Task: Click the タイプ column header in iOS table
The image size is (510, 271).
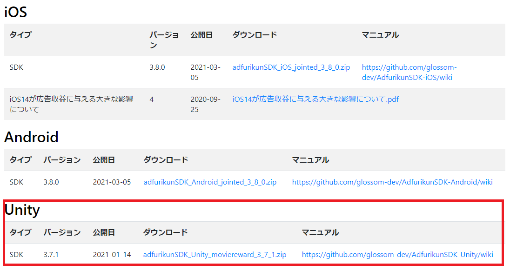Action: 20,34
